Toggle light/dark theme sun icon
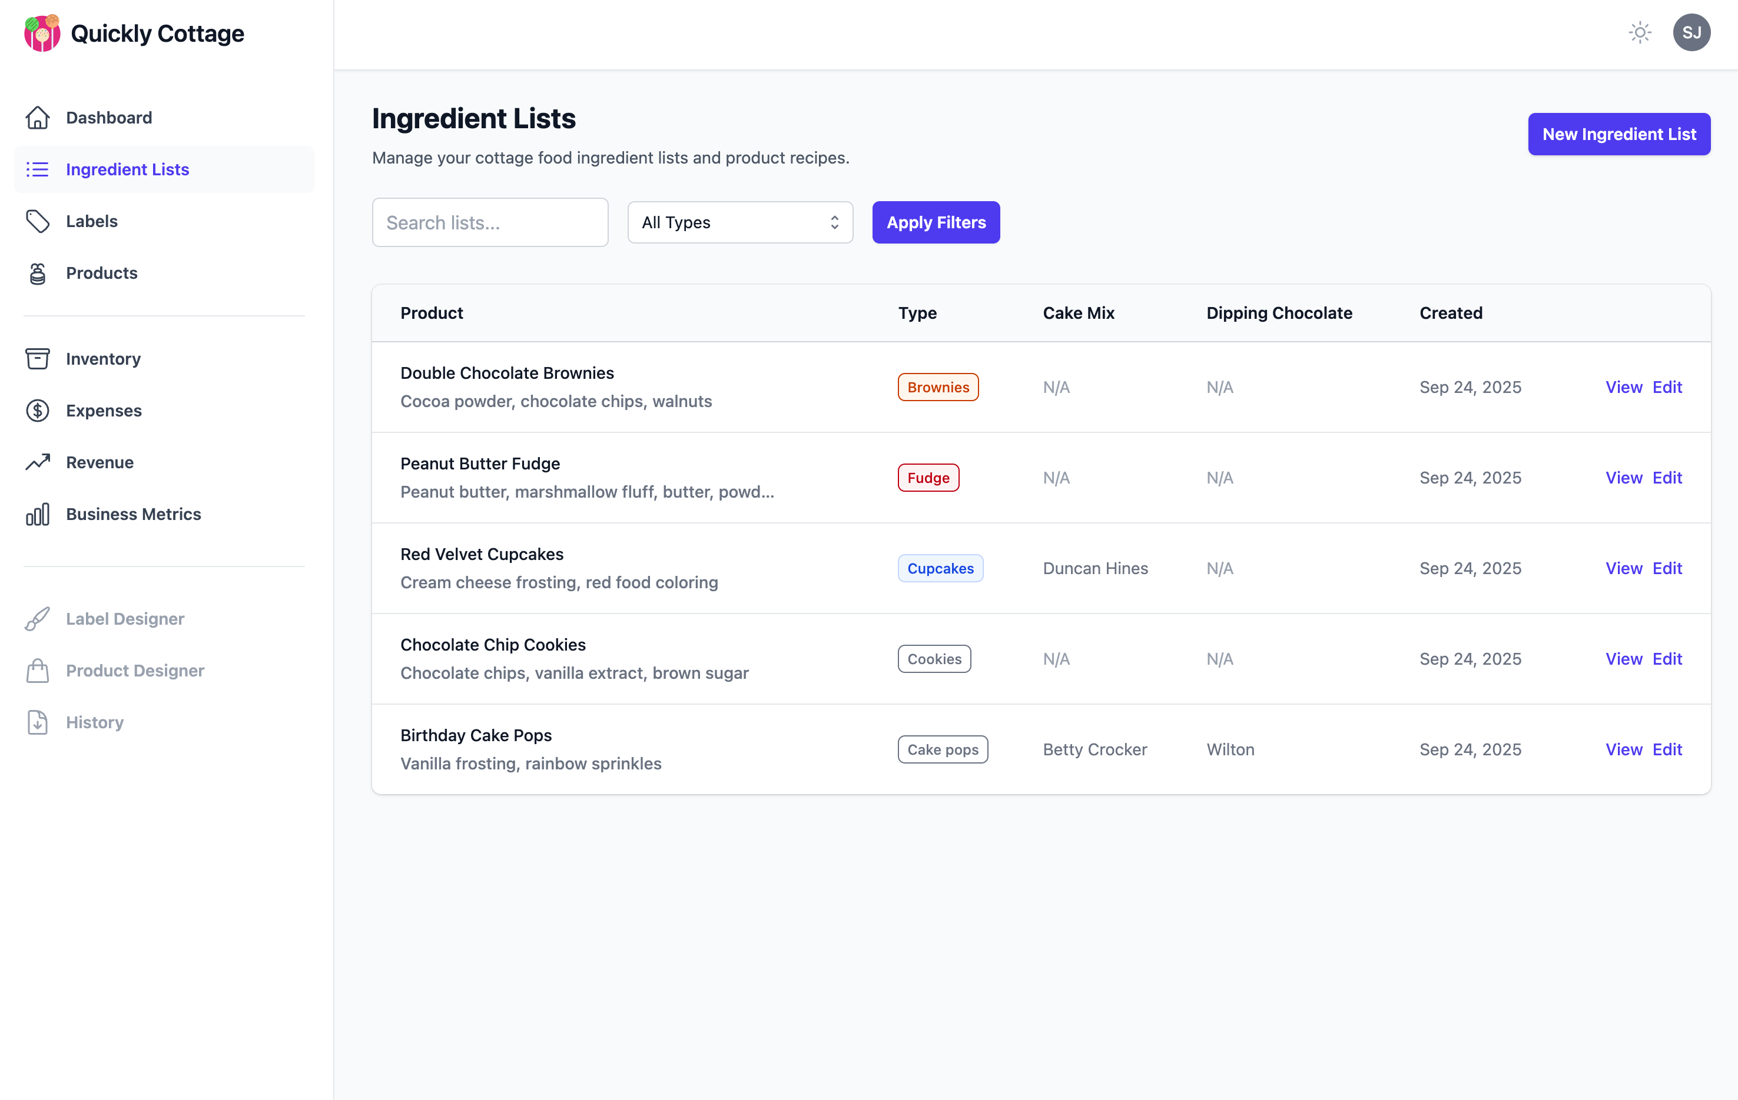This screenshot has width=1738, height=1100. point(1640,32)
